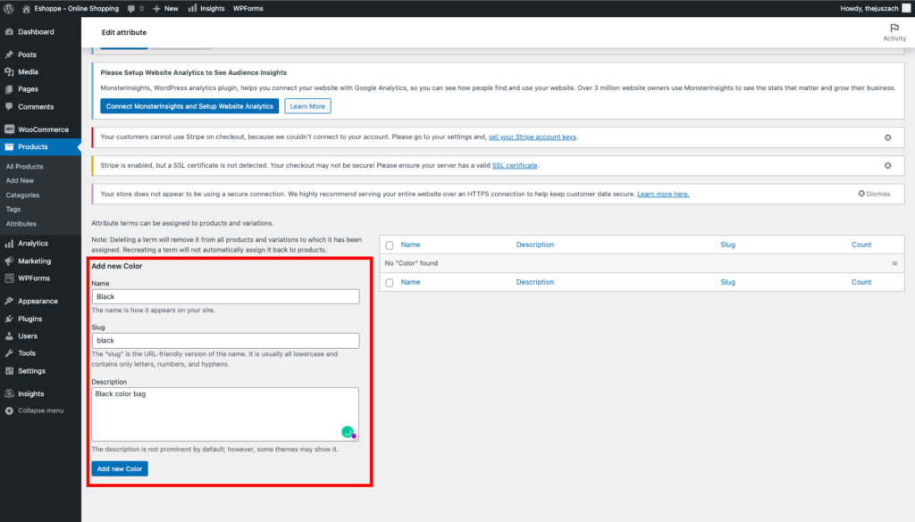Screen dimensions: 915x522
Task: Click the Media icon in sidebar
Action: click(9, 71)
